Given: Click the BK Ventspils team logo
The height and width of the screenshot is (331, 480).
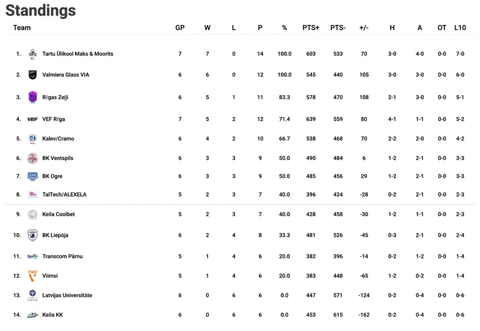Looking at the screenshot, I should click(32, 159).
